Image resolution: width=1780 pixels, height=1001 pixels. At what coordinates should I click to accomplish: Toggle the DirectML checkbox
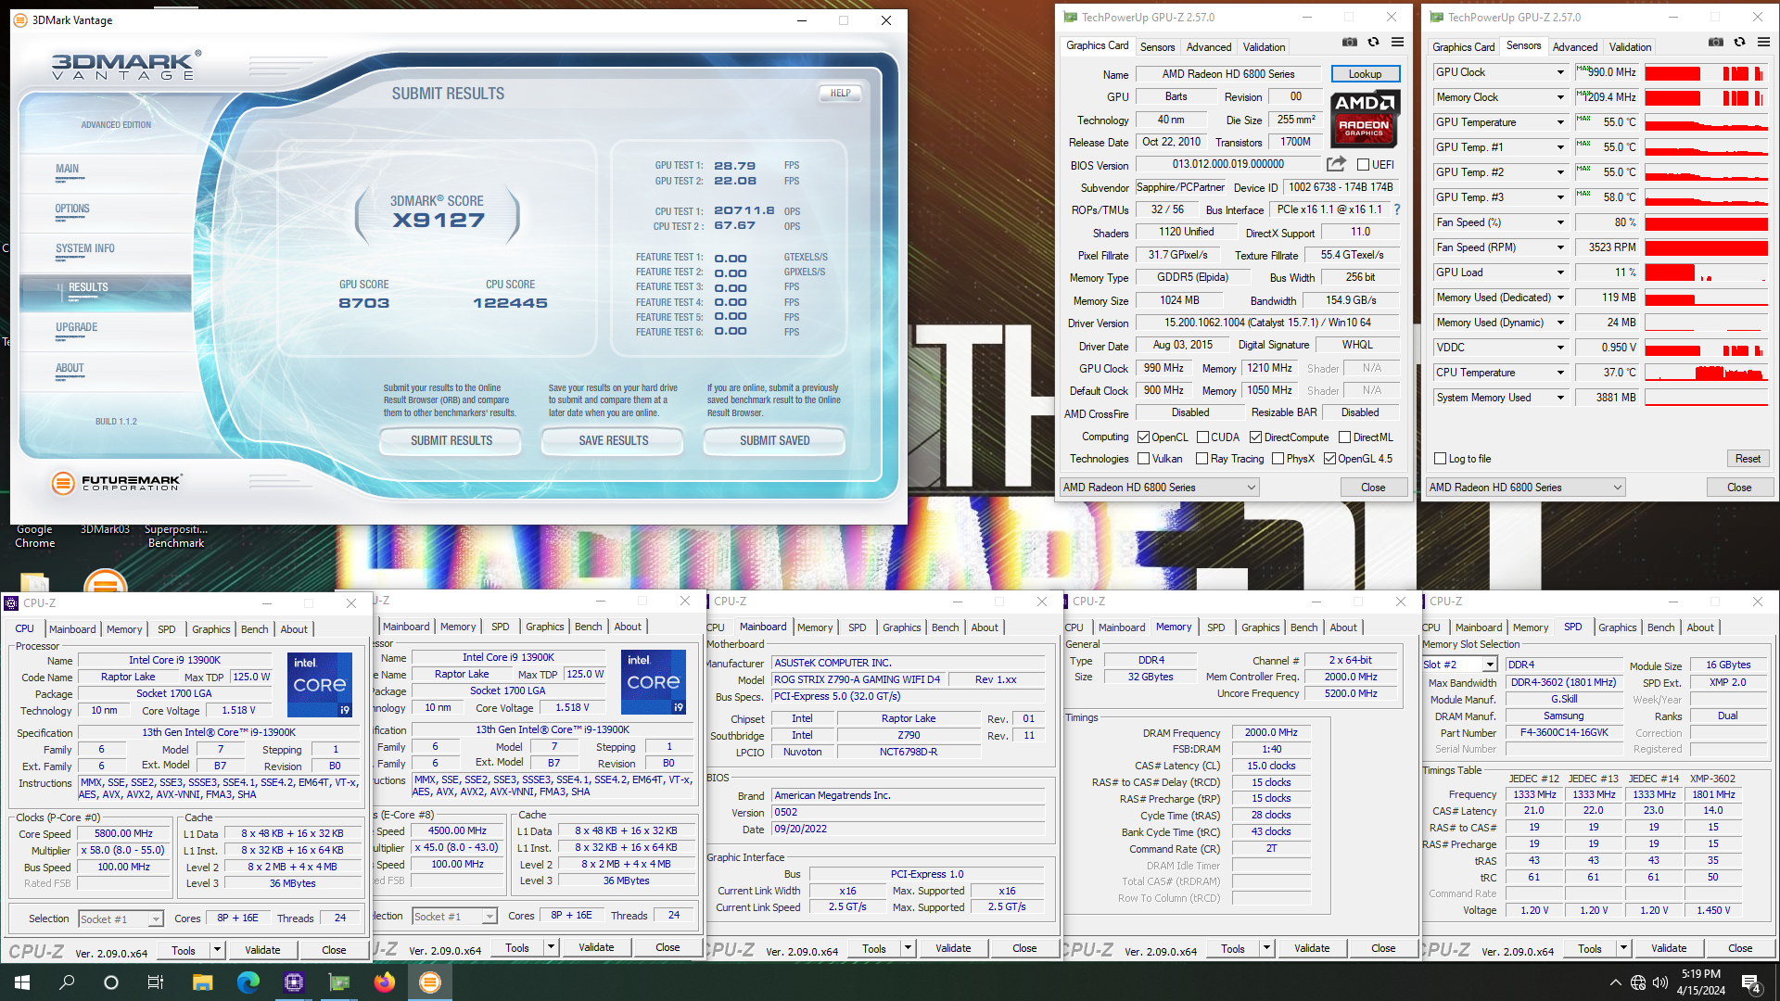(x=1344, y=437)
